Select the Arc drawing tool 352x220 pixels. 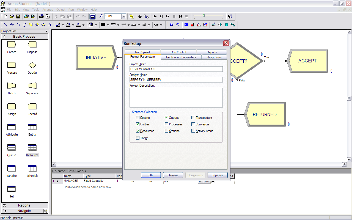point(18,25)
